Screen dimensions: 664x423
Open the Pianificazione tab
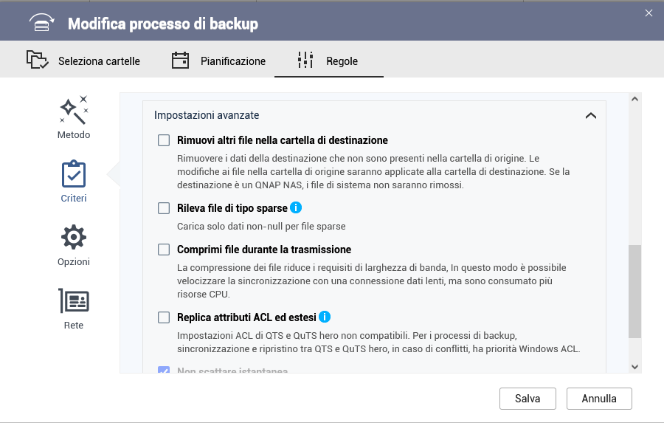218,61
